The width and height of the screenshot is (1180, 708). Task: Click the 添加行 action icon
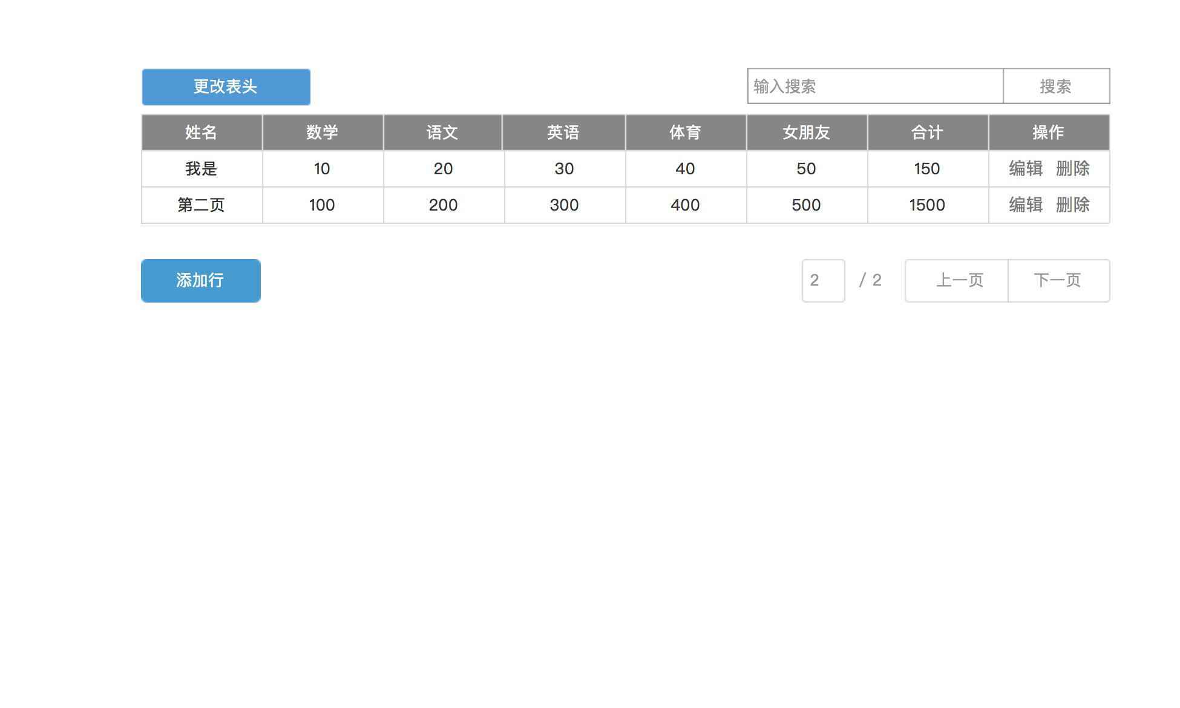201,281
